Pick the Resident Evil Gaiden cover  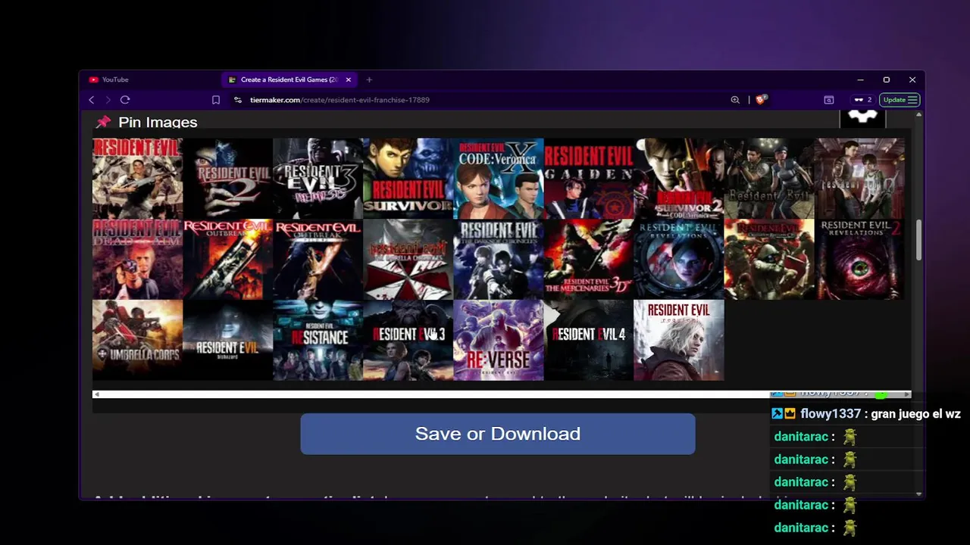[x=588, y=179]
